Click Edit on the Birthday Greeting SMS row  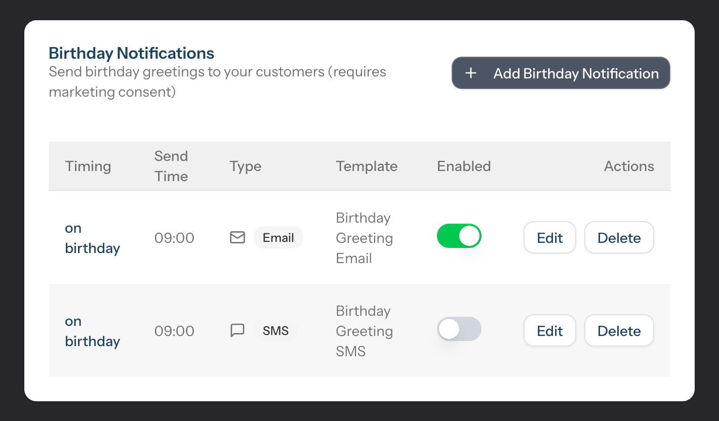[x=549, y=330]
